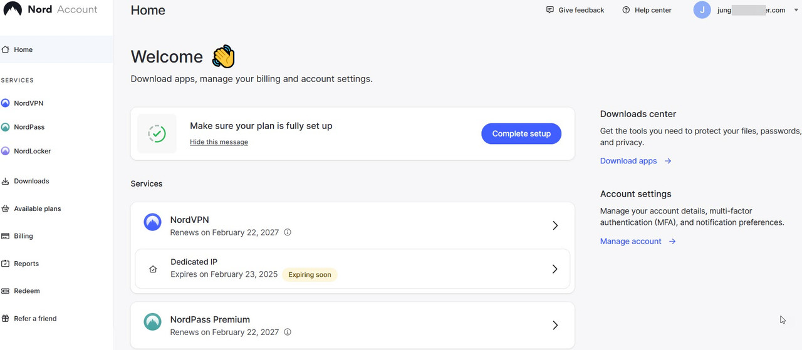
Task: Click the Billing card icon
Action: (x=6, y=236)
